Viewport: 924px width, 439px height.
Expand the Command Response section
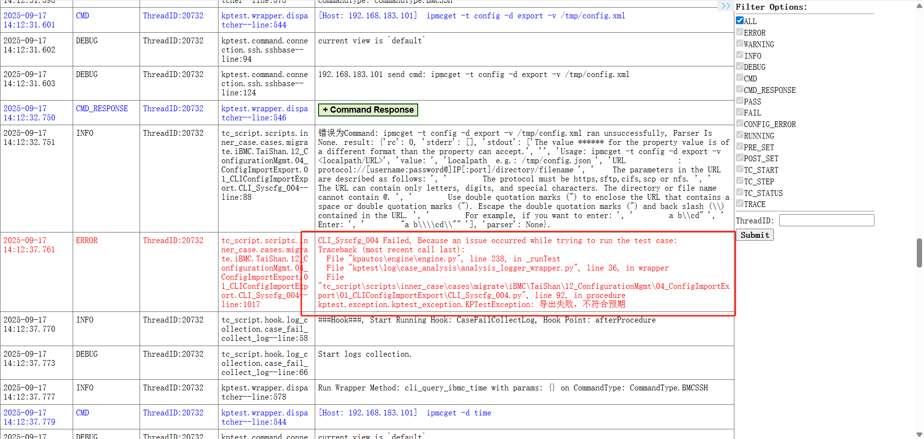pos(368,110)
